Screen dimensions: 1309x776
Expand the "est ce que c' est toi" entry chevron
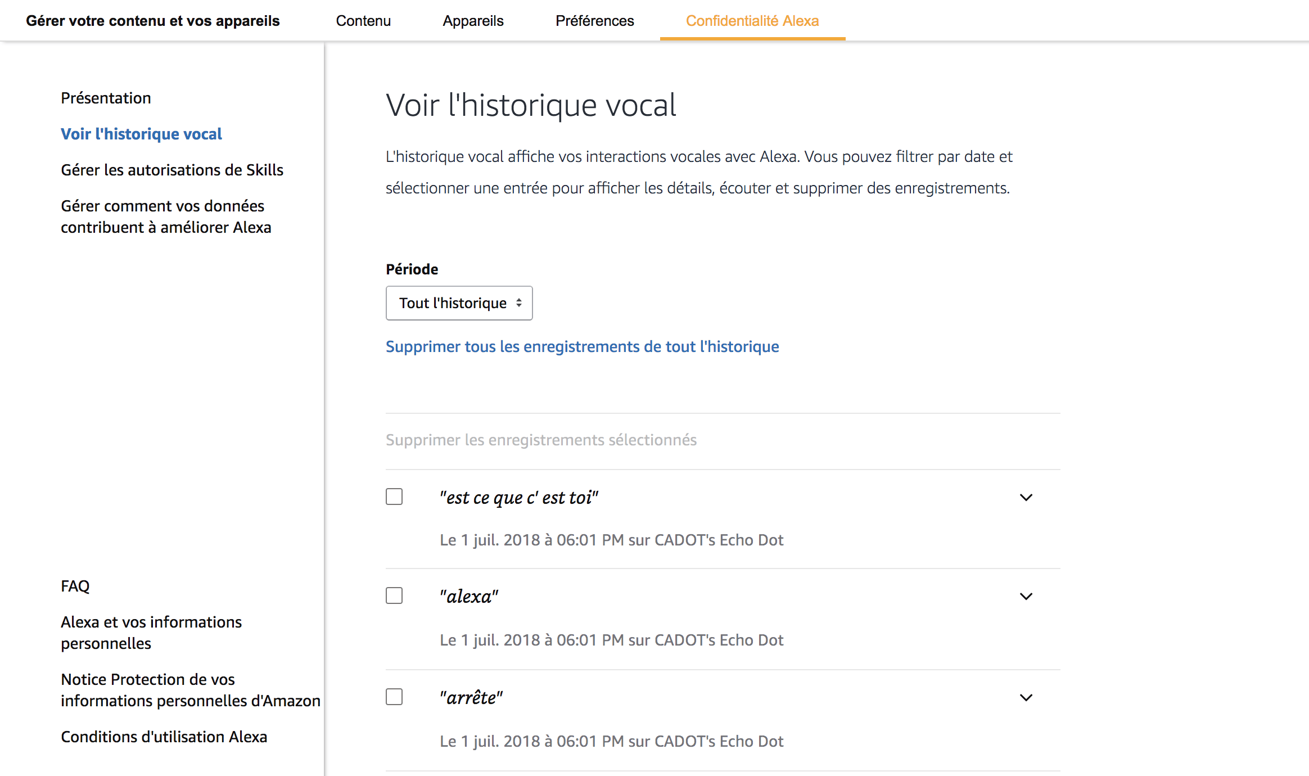point(1026,498)
